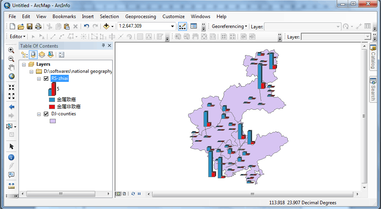The height and width of the screenshot is (209, 381).
Task: Click the Measure ruler tool
Action: click(x=11, y=185)
